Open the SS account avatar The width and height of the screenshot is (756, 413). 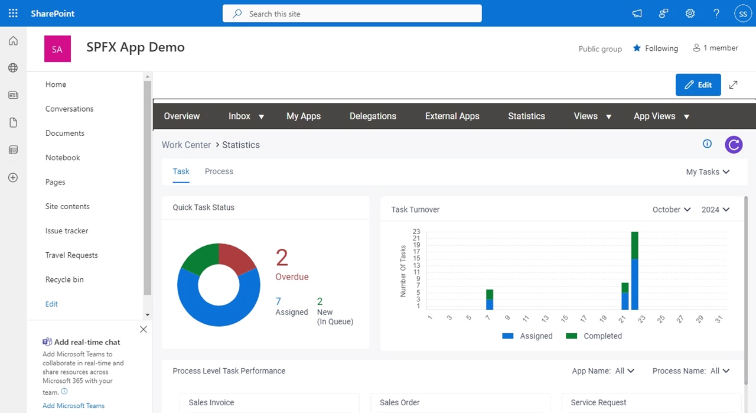[742, 14]
